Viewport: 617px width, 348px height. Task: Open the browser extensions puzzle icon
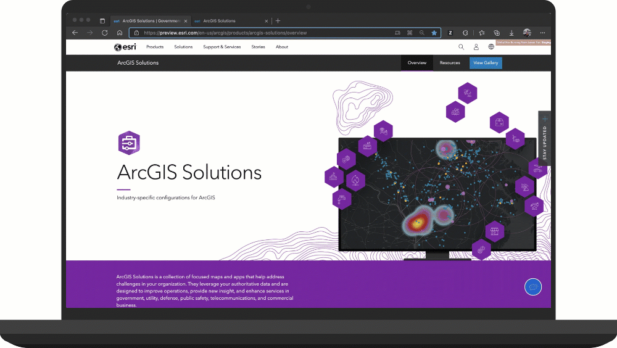point(465,33)
